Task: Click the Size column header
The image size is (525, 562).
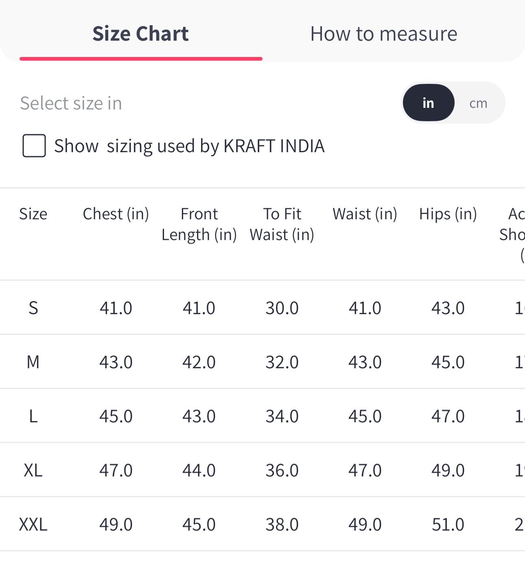Action: (x=33, y=214)
